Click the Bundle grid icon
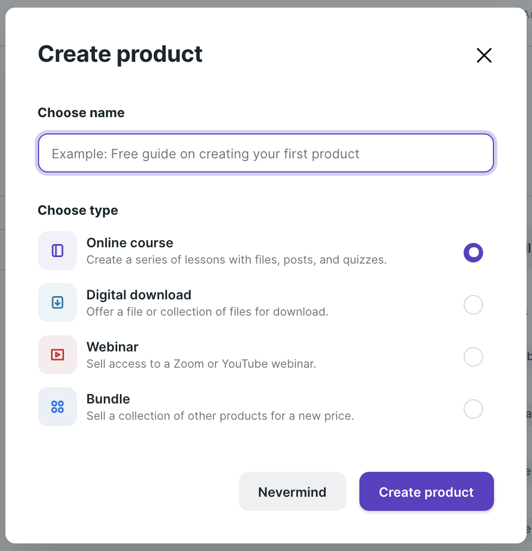The height and width of the screenshot is (551, 532). (x=57, y=406)
